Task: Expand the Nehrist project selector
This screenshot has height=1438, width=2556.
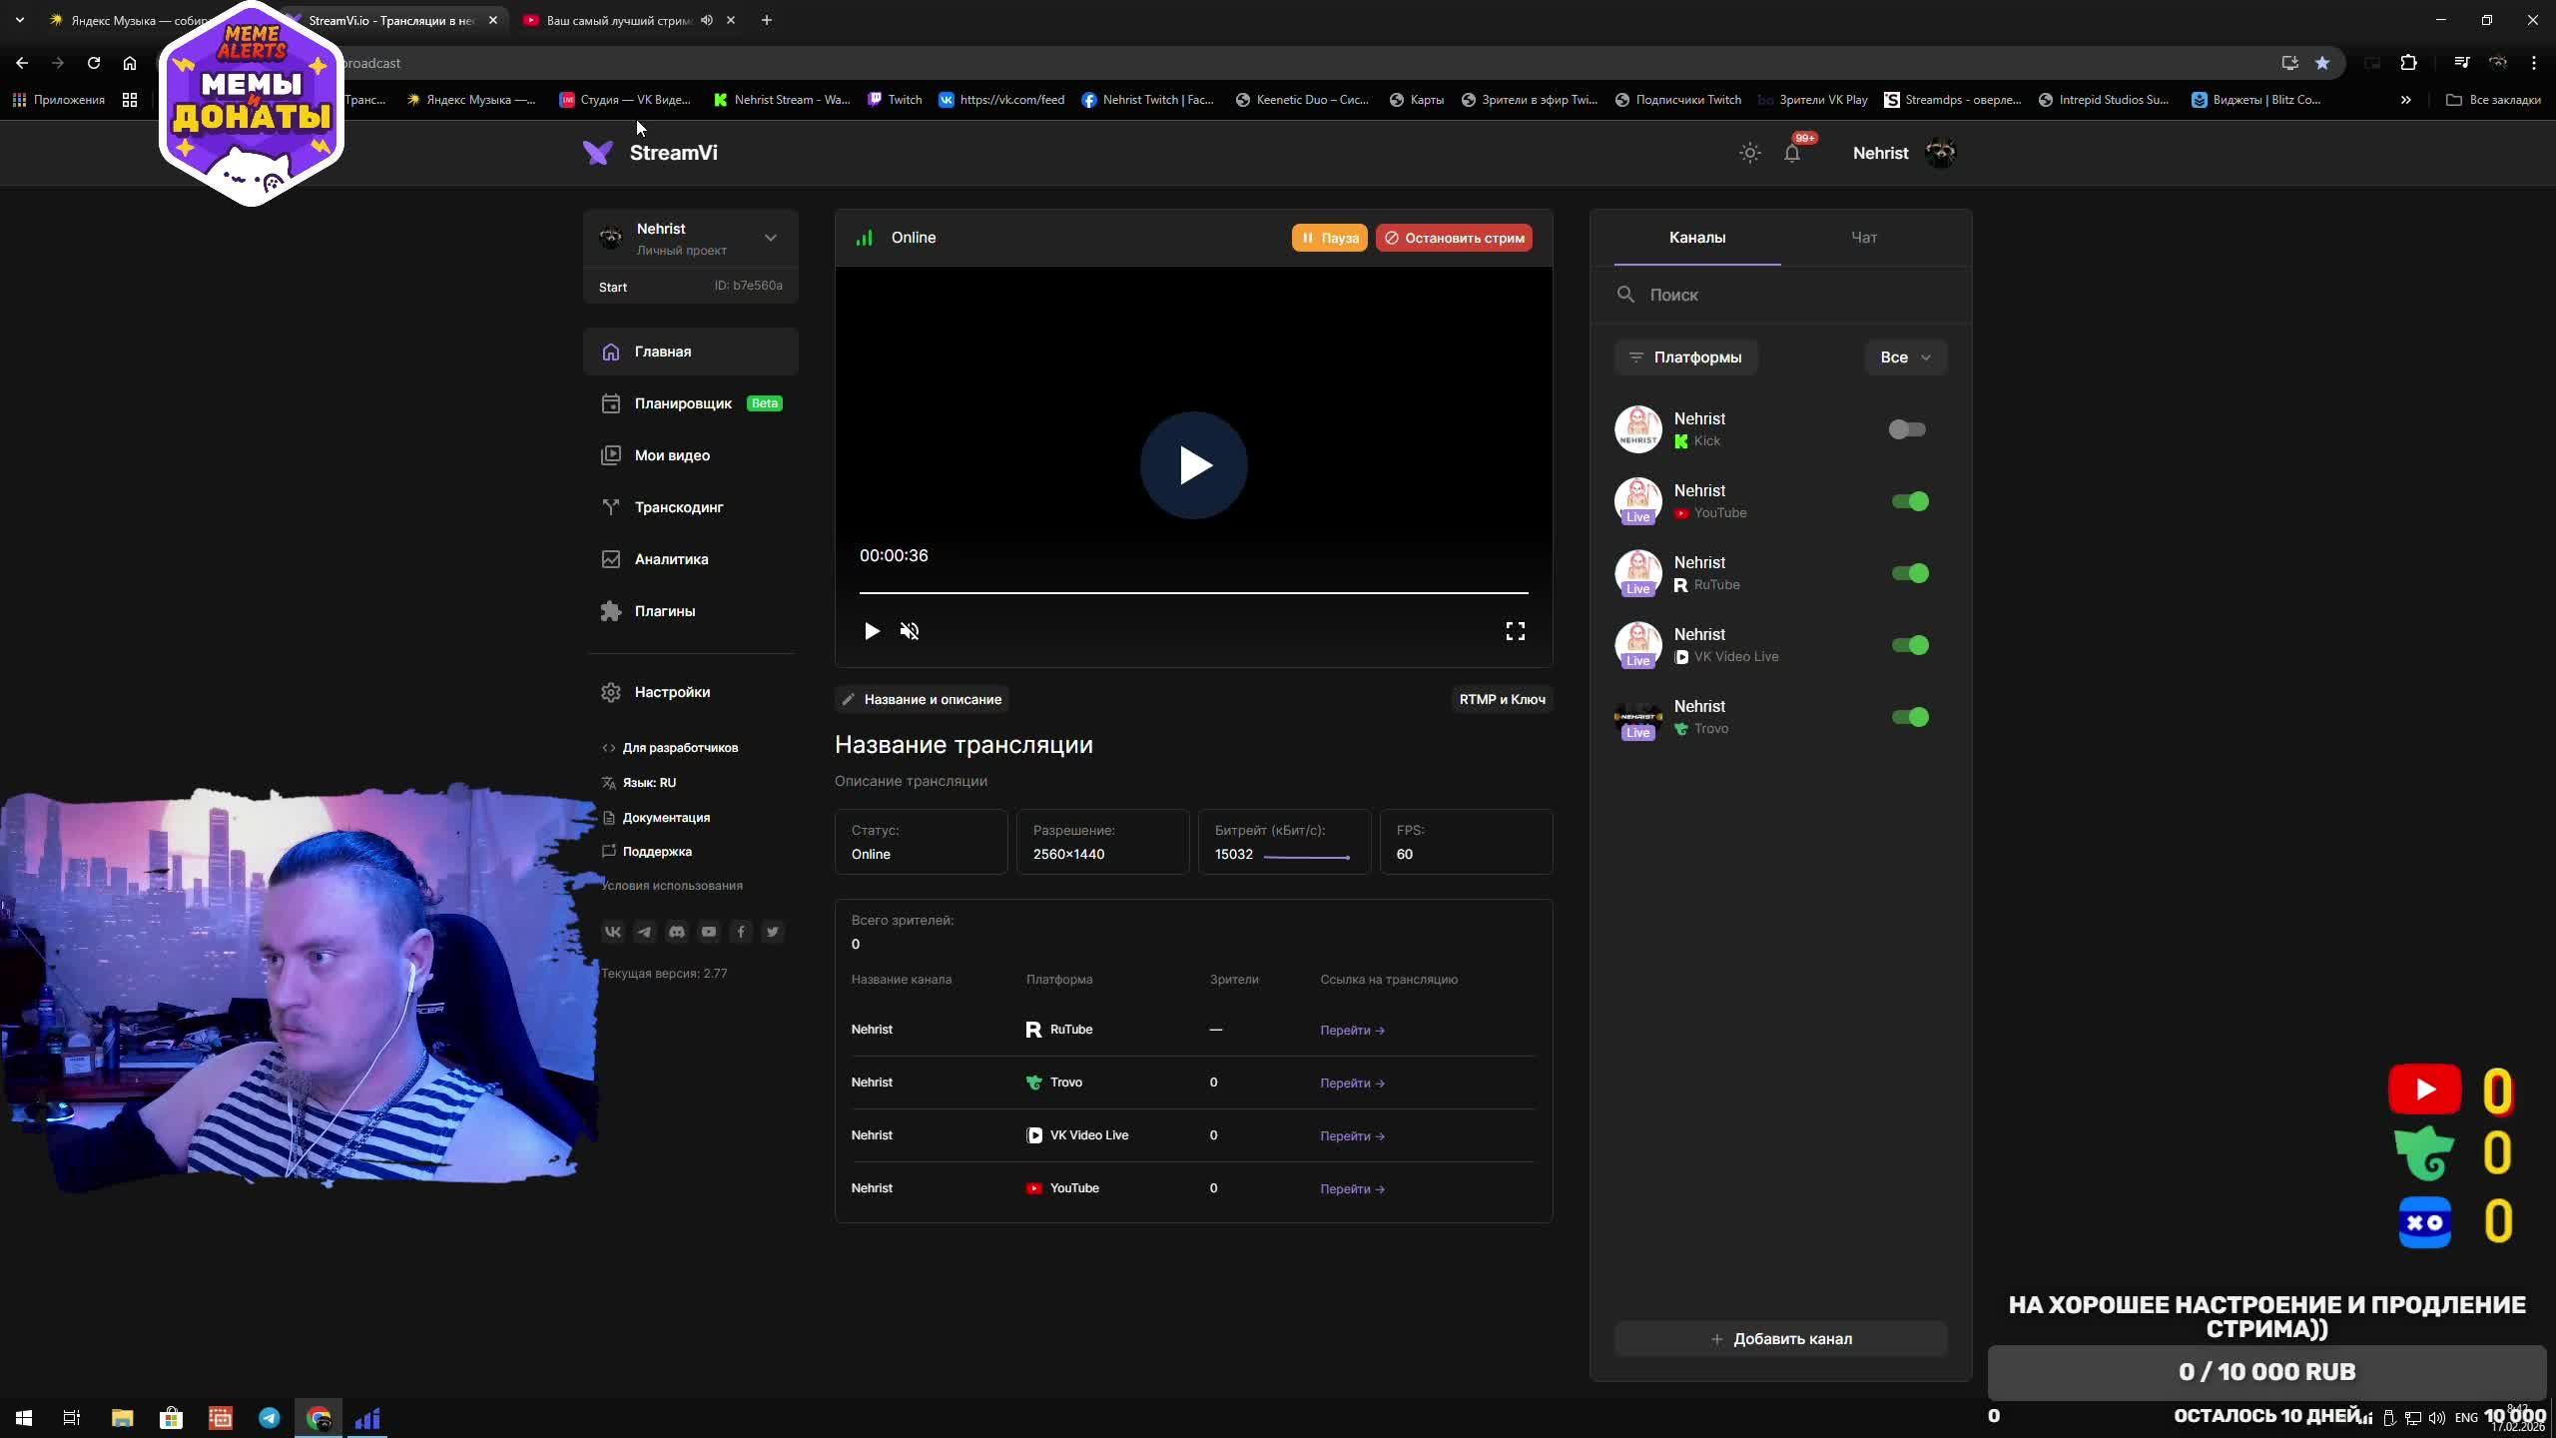Action: (770, 238)
